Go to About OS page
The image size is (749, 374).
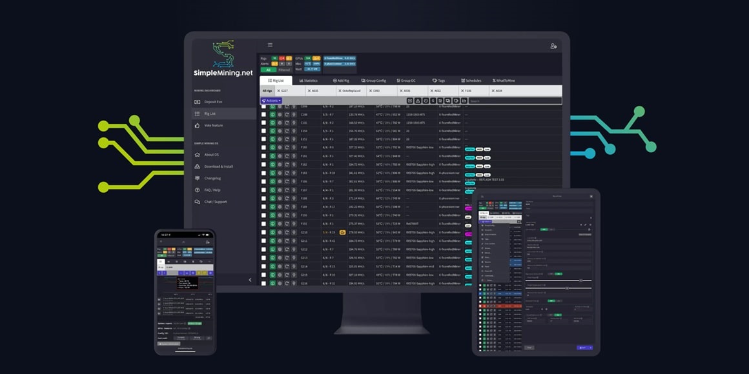point(210,155)
